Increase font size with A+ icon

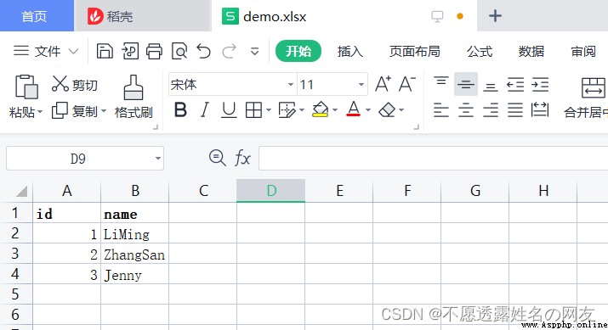384,84
